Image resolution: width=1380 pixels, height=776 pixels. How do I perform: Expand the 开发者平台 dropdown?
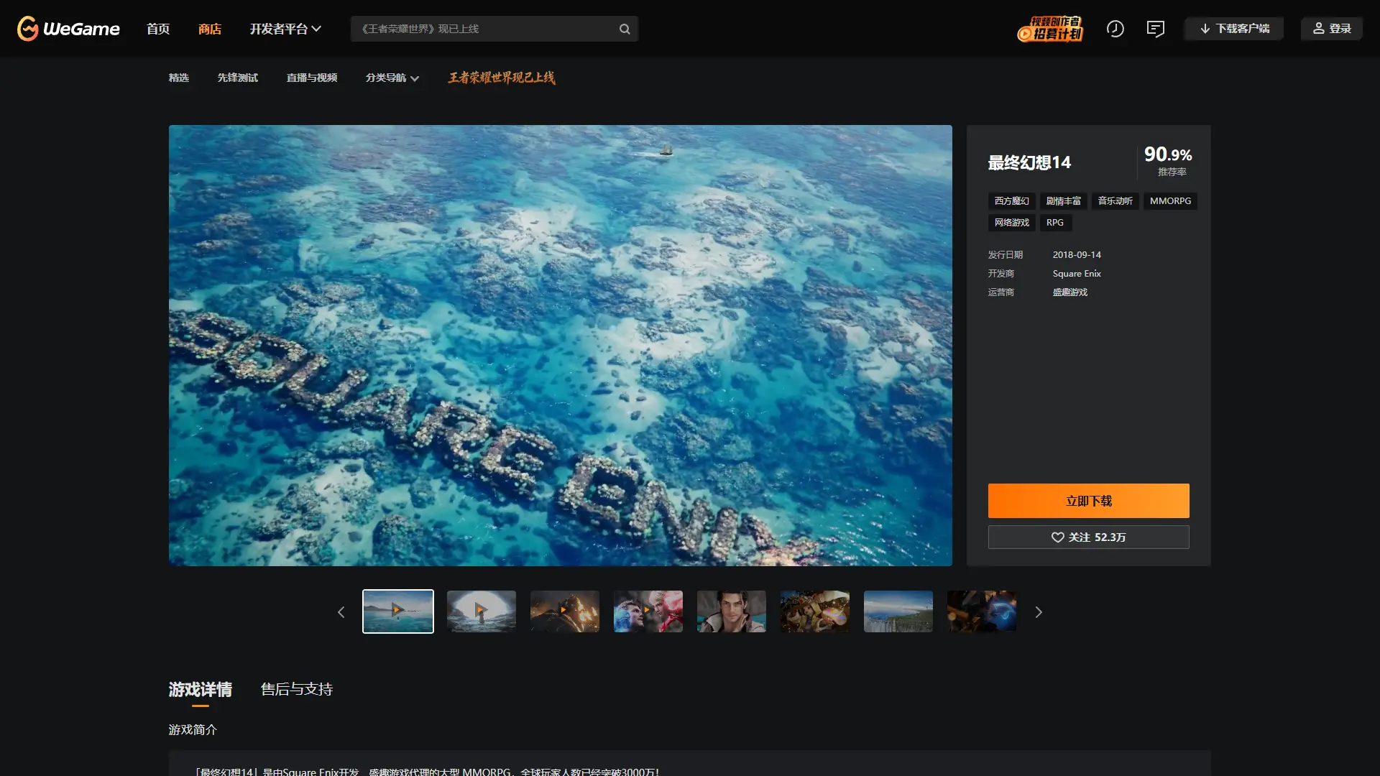point(285,29)
